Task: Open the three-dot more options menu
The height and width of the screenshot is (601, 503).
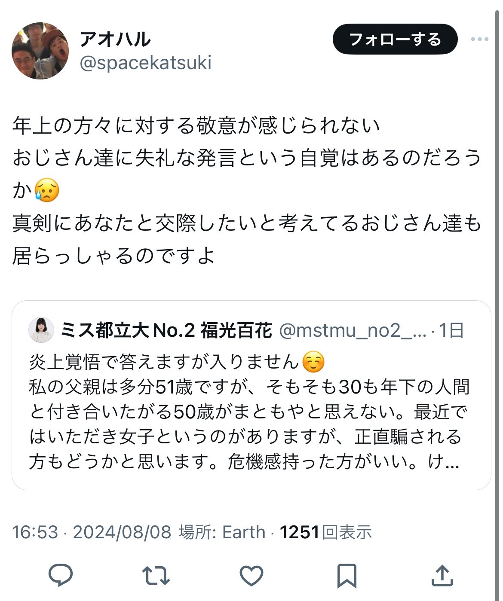Action: 479,40
